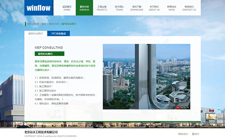Navigate to the TEAMS page
This screenshot has width=225, height=140.
(x=119, y=8)
